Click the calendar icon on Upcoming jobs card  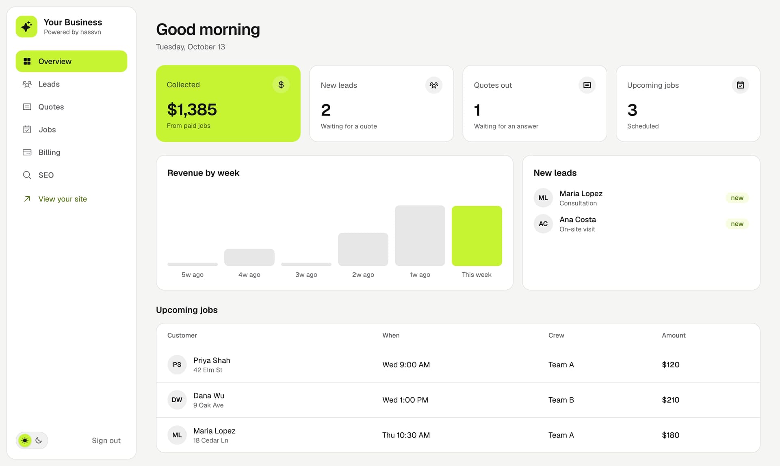point(740,85)
